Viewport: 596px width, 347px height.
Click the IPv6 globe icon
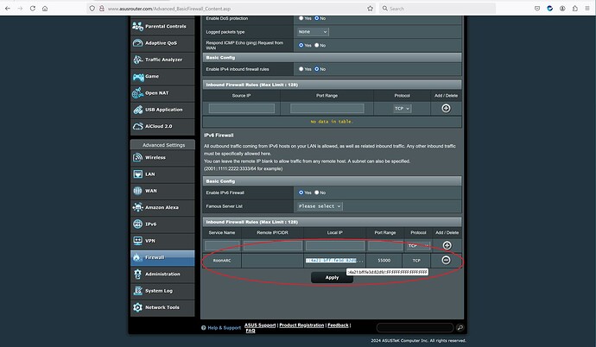pyautogui.click(x=137, y=224)
